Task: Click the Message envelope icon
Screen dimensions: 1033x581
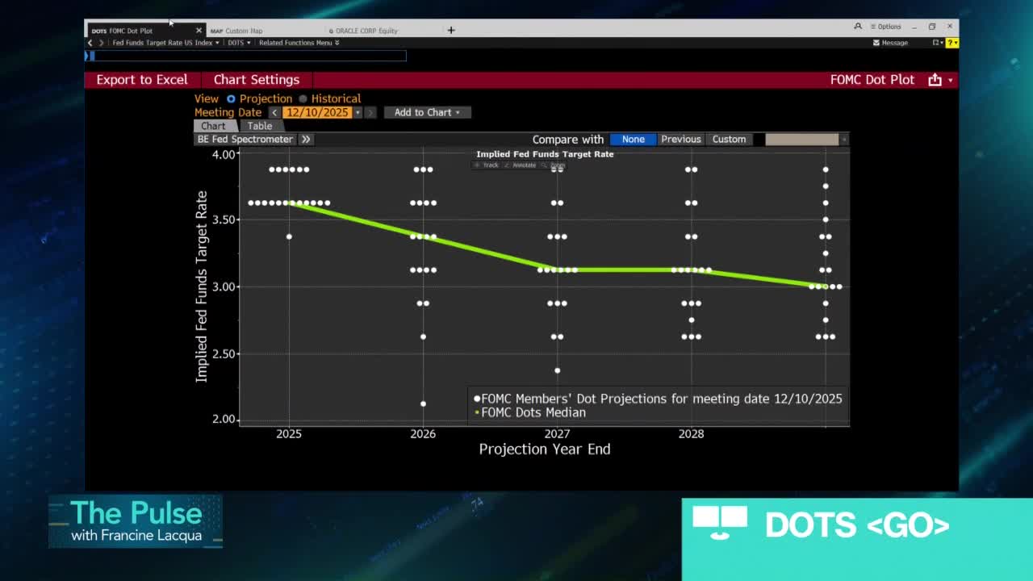Action: (x=876, y=43)
